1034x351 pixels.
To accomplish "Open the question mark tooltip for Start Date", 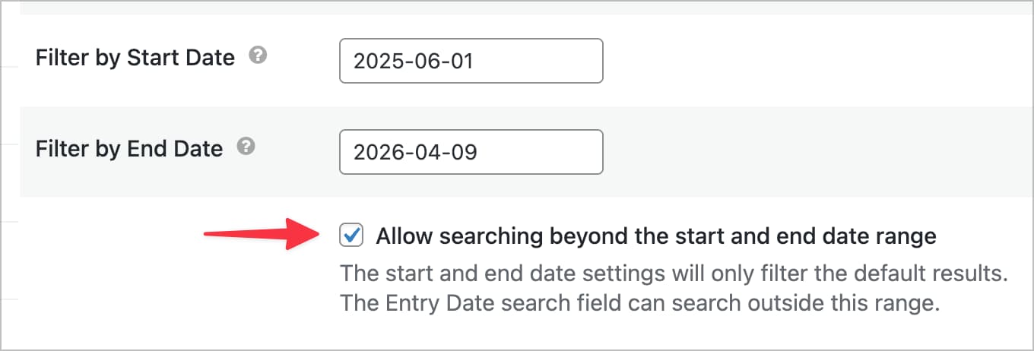I will pyautogui.click(x=258, y=56).
